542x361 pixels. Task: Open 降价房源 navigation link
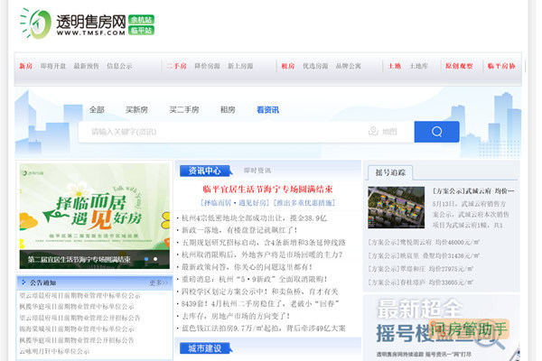(207, 66)
